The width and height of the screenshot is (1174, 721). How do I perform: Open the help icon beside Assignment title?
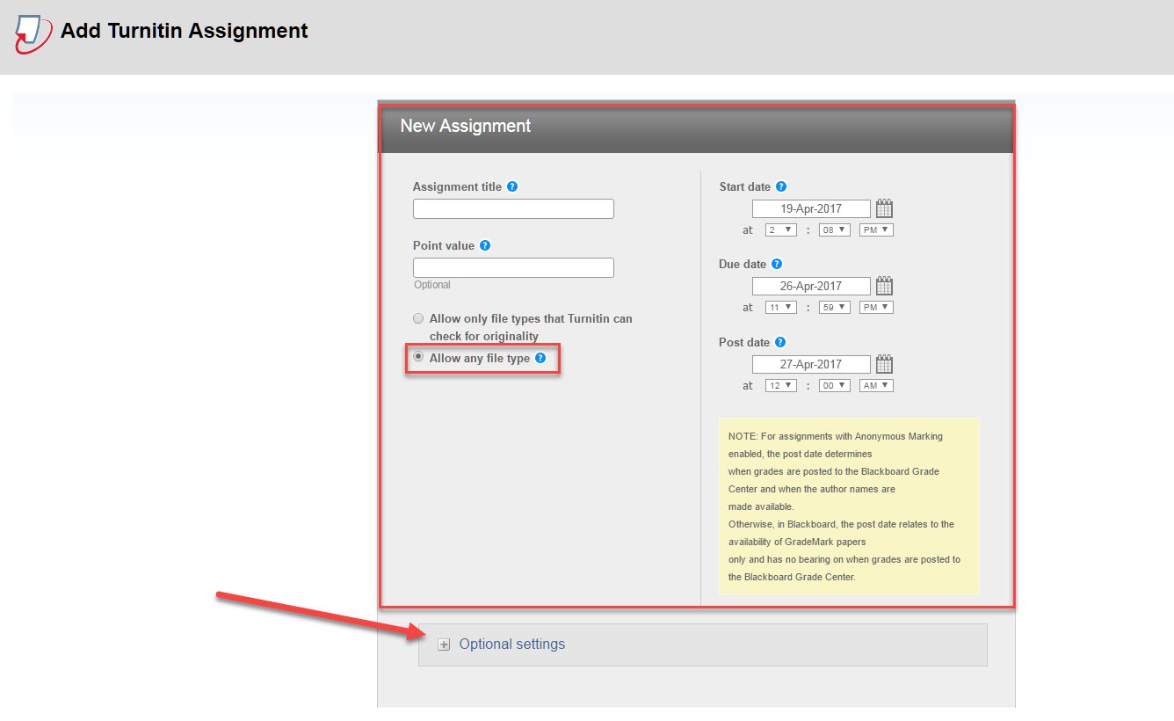[x=513, y=186]
